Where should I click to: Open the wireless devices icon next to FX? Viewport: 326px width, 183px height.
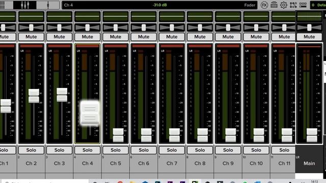pos(274,5)
